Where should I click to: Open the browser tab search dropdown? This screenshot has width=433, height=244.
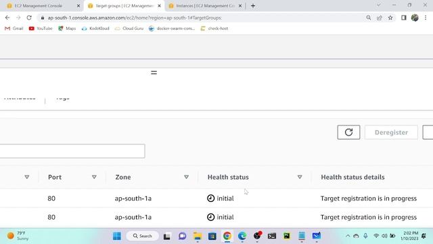379,5
